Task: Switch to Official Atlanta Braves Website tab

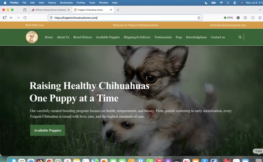Action: click(51, 10)
